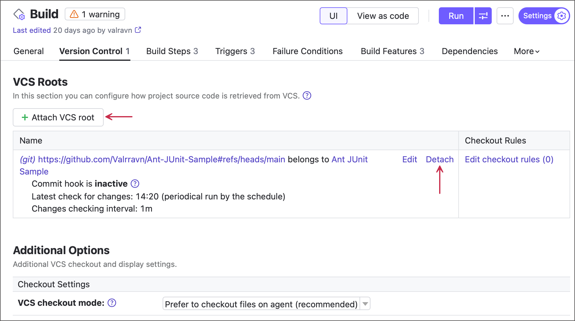The height and width of the screenshot is (321, 575).
Task: Click the Attach VCS root button
Action: (x=58, y=117)
